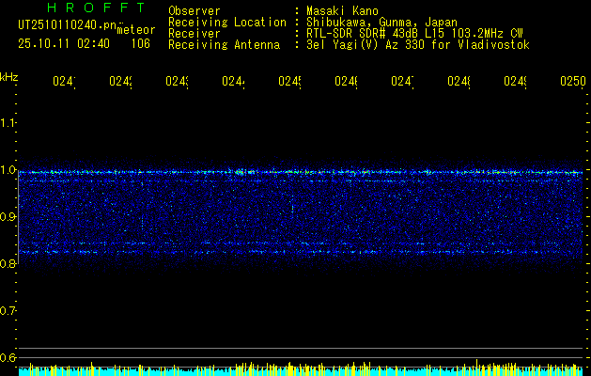Click the 1.0 frequency axis label
The width and height of the screenshot is (591, 376).
[8, 170]
